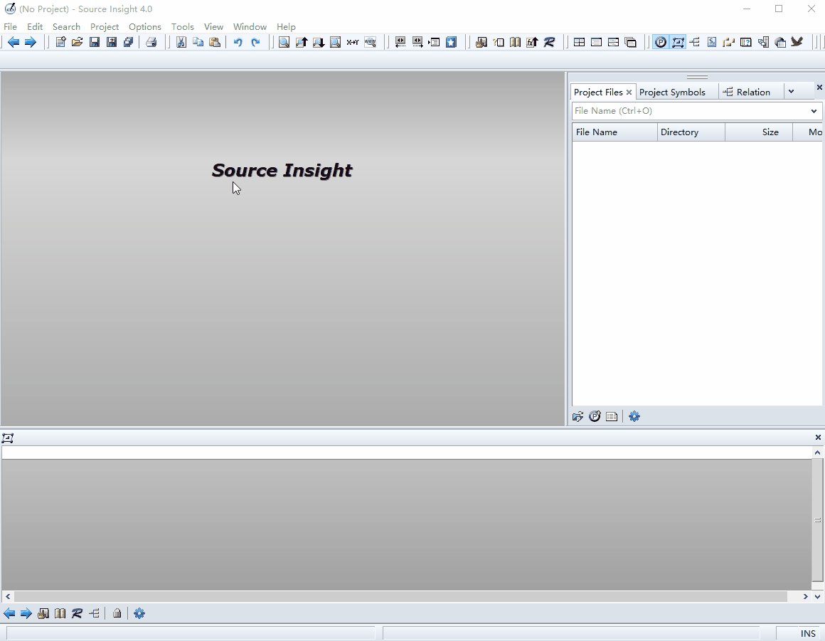Toggle the Window List panel button
The image size is (825, 641).
point(763,42)
